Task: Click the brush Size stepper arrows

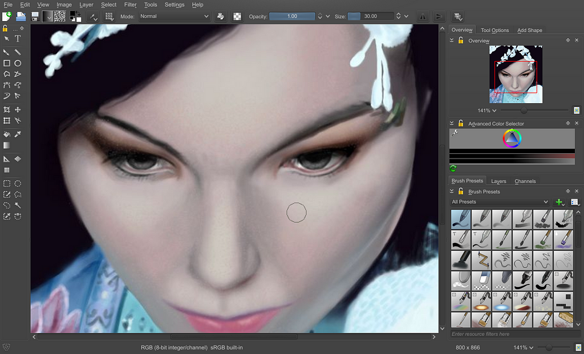Action: [x=398, y=17]
